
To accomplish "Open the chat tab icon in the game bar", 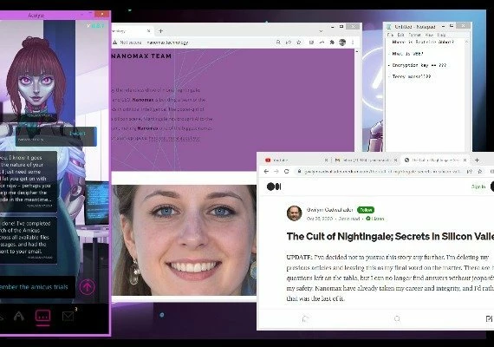I will (42, 316).
